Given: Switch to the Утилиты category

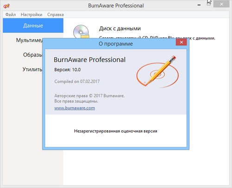Looking at the screenshot, I should tap(32, 69).
